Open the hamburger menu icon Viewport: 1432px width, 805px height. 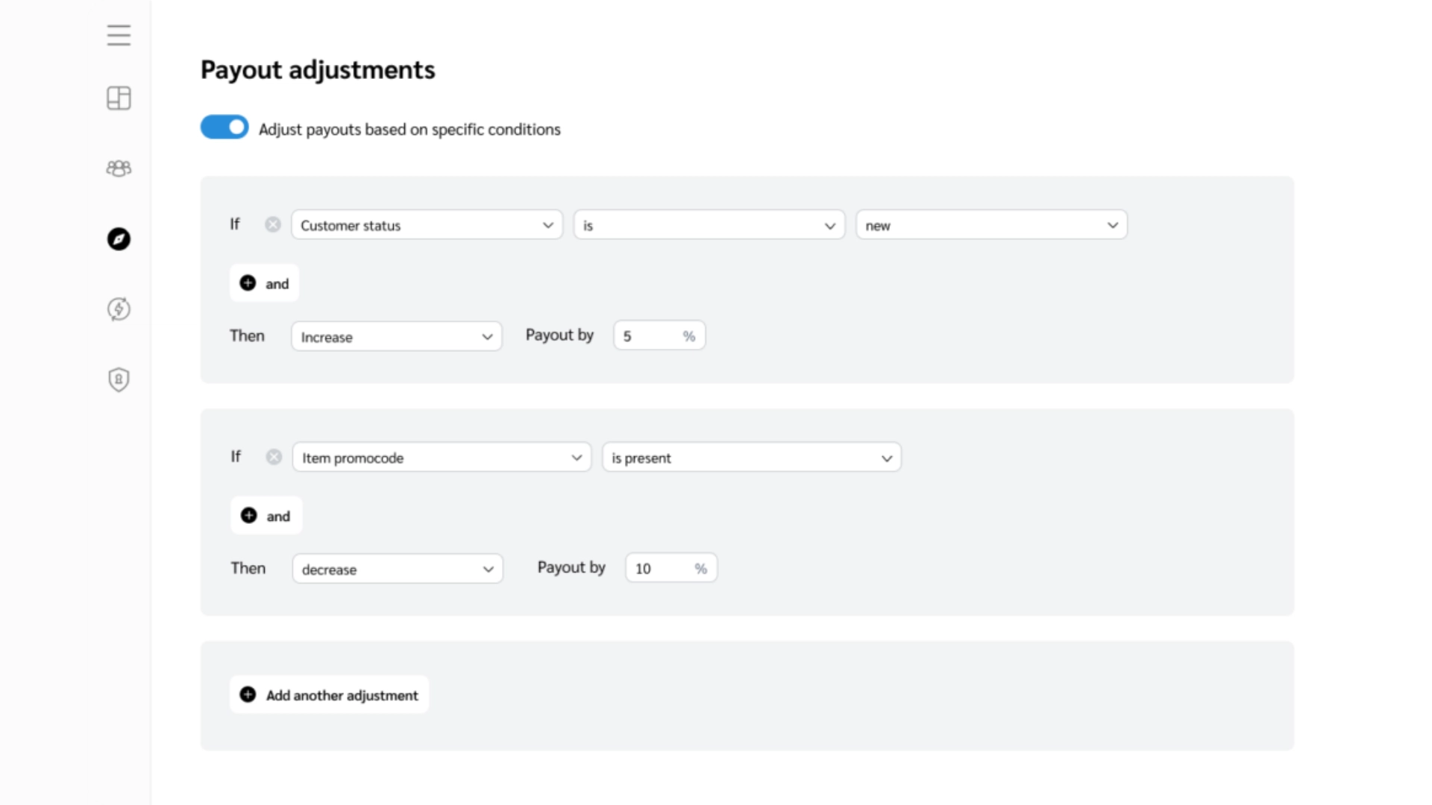coord(119,35)
